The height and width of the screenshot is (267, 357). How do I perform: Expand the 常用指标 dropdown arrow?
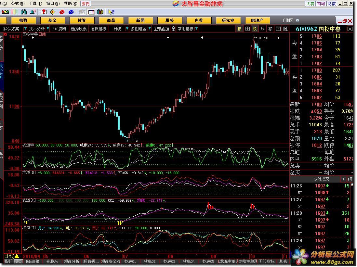coord(196,29)
